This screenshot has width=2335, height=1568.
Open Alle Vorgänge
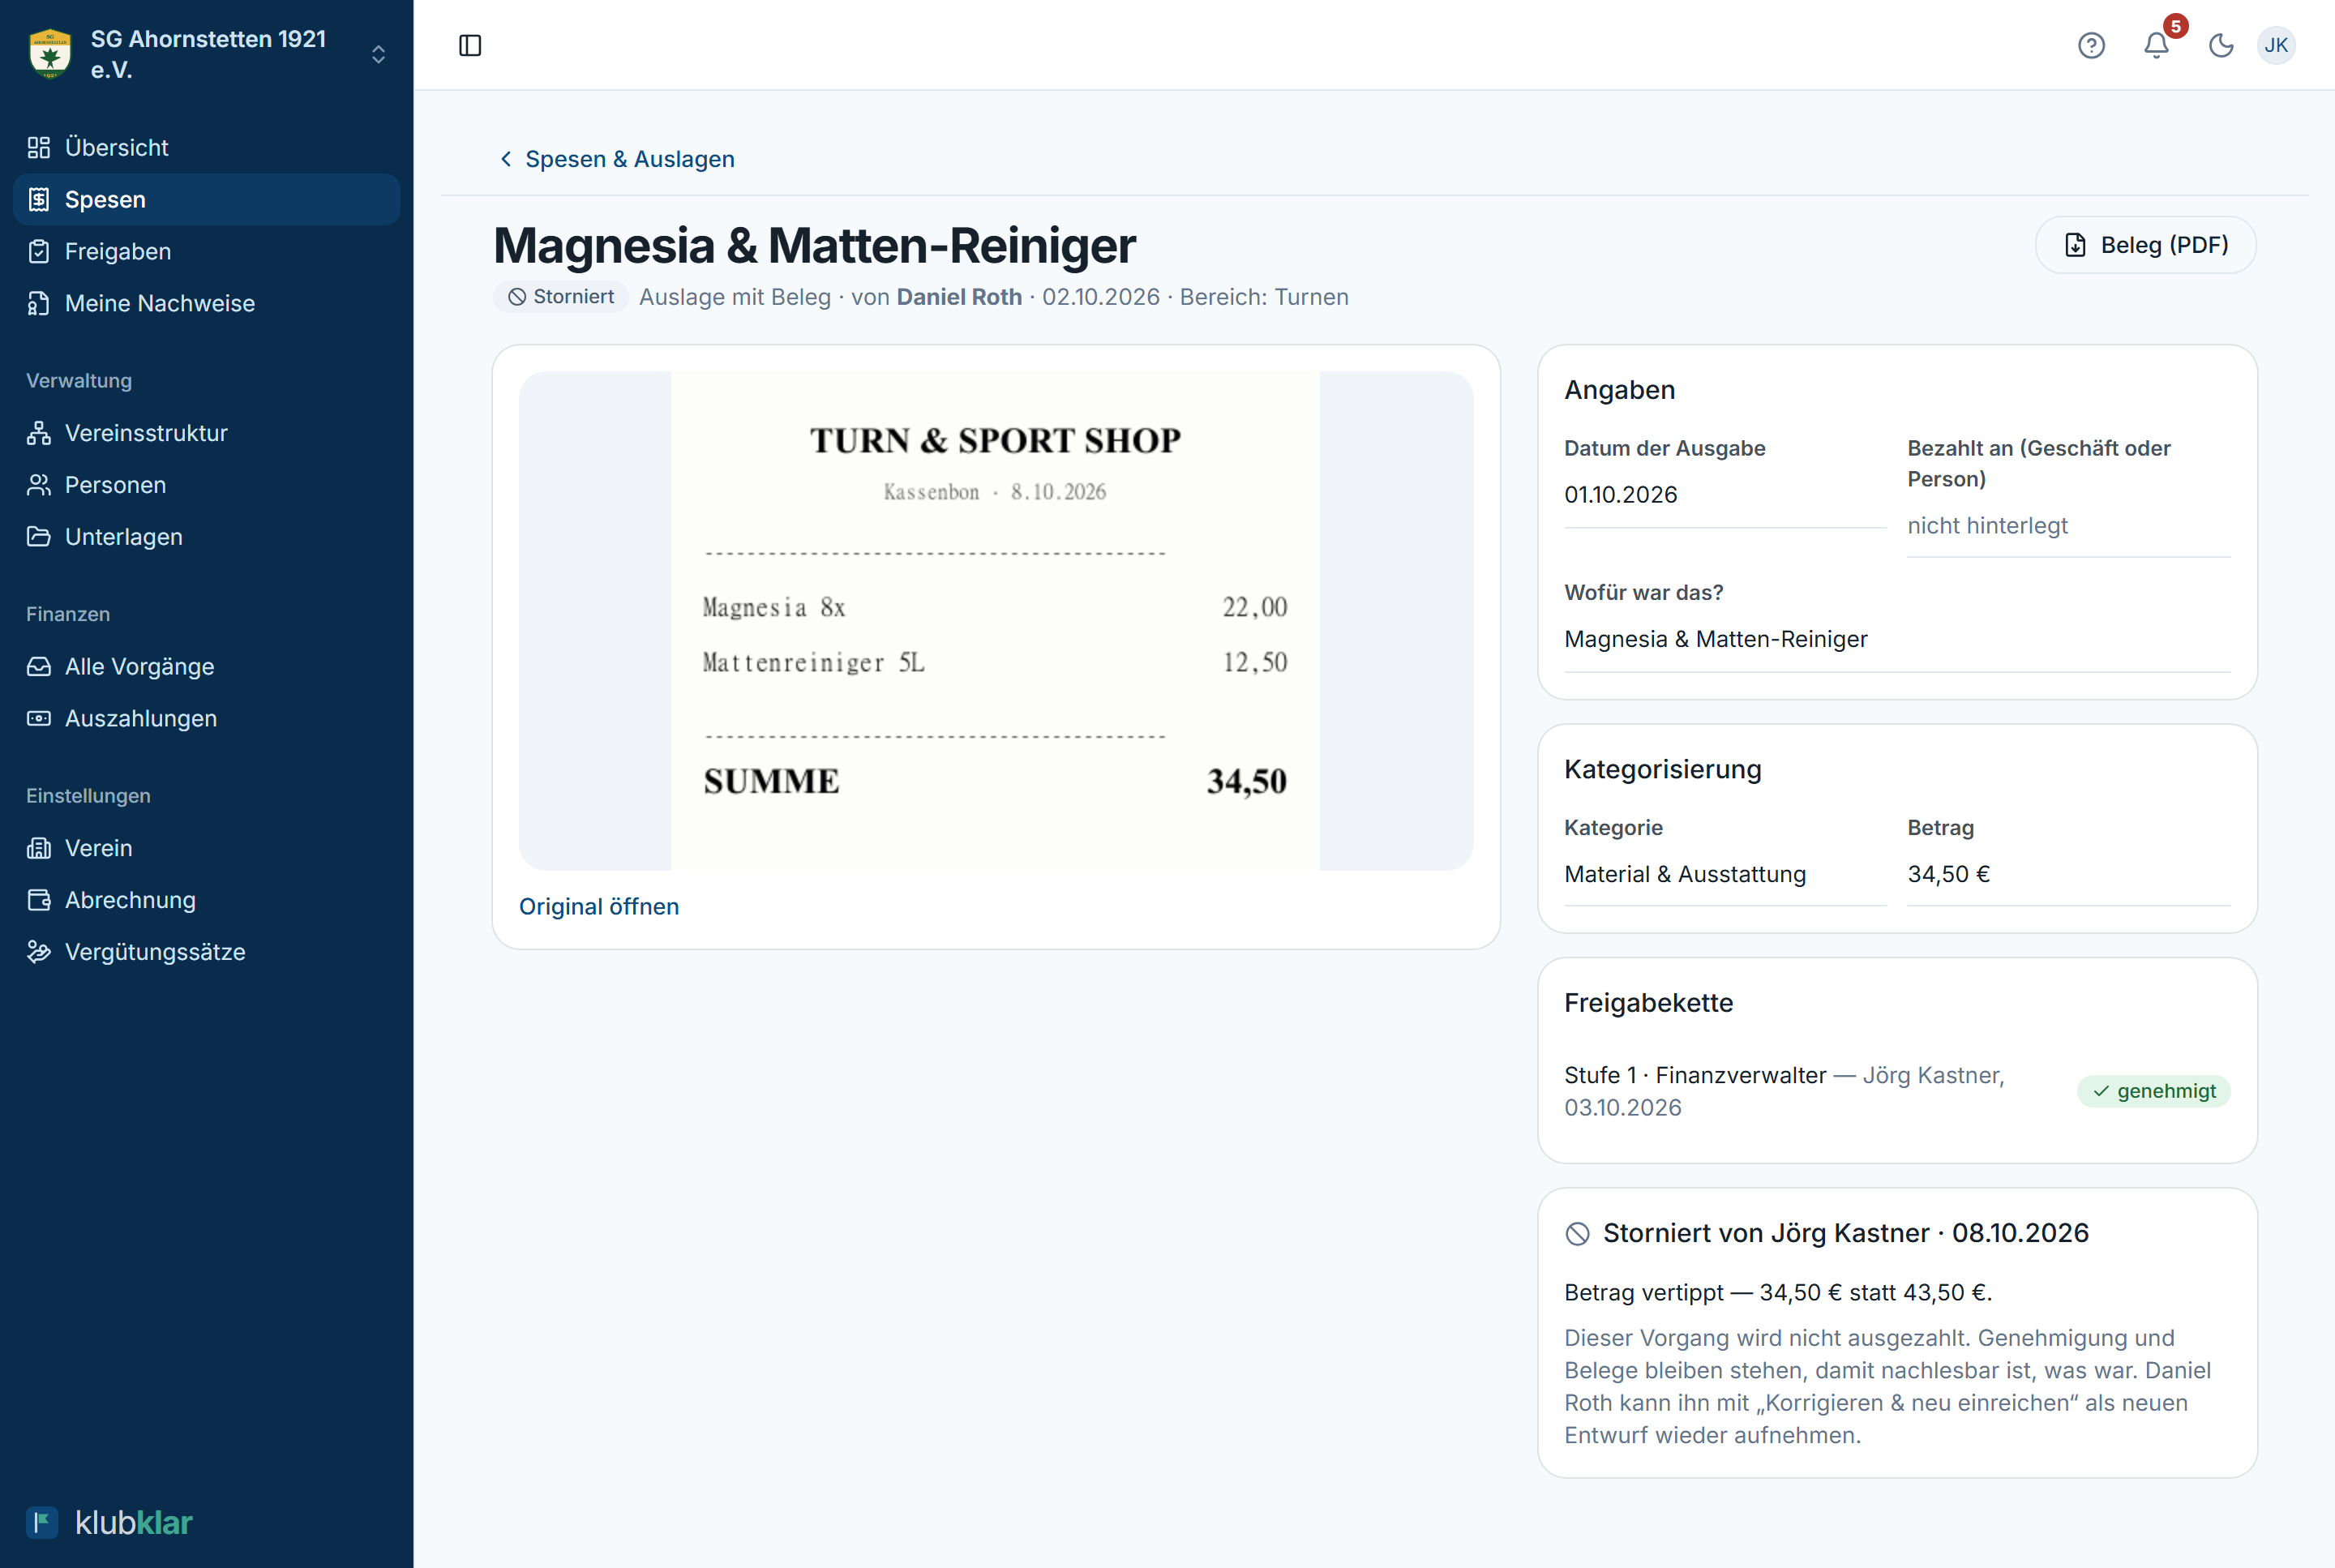(206, 666)
